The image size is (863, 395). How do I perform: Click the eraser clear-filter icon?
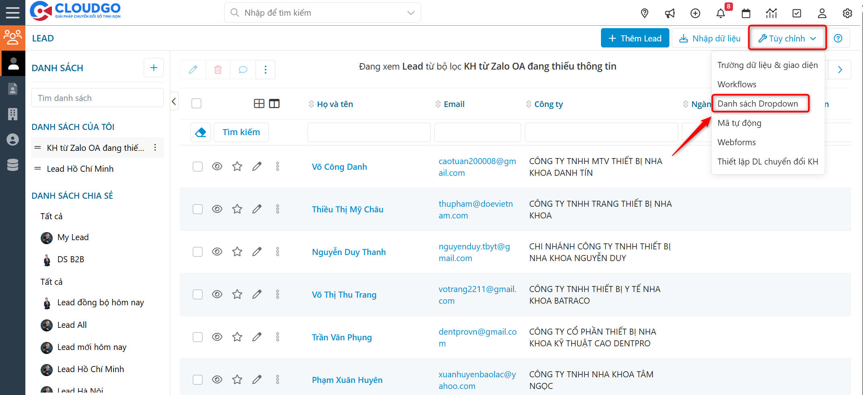pyautogui.click(x=200, y=132)
